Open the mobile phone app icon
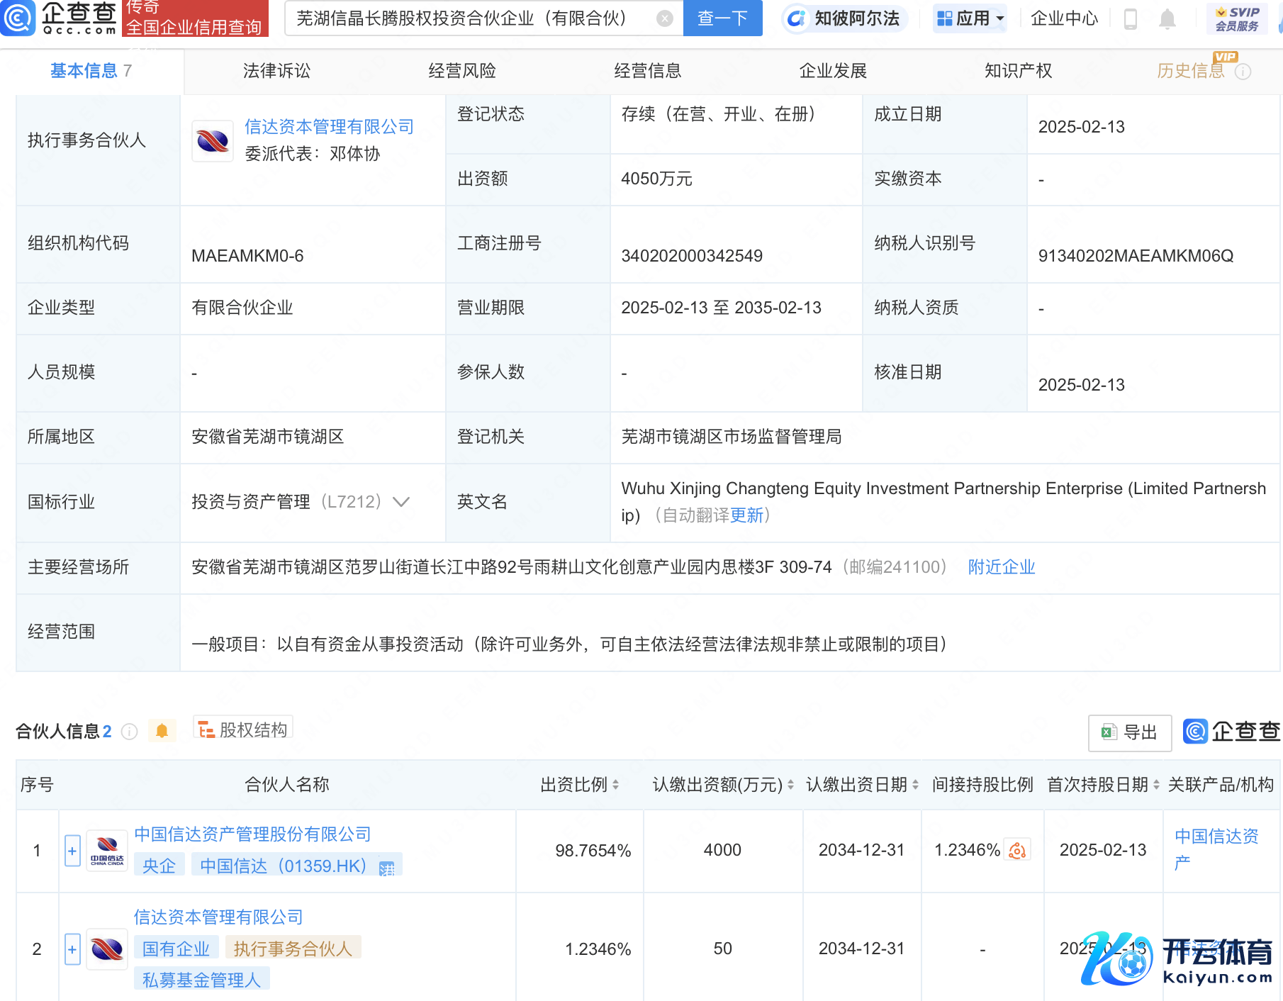 click(x=1131, y=18)
